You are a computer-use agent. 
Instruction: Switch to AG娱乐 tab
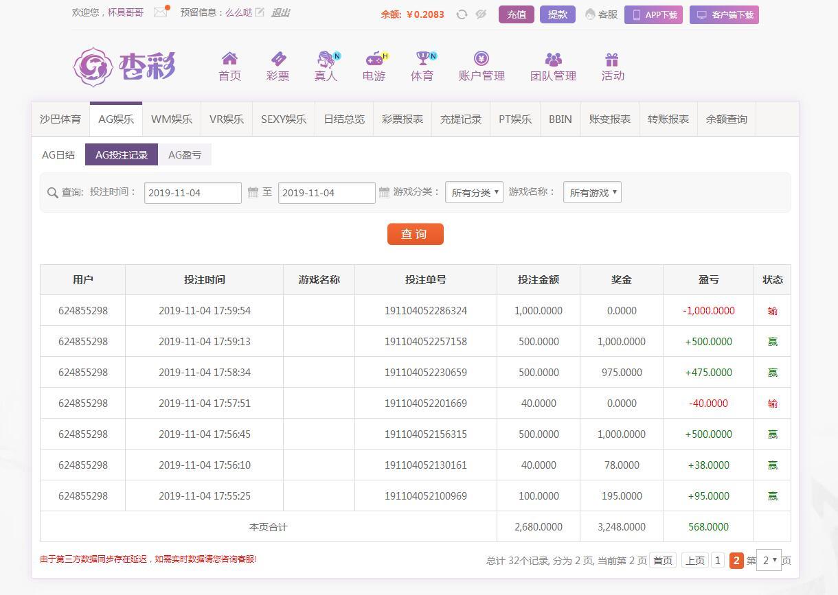click(x=116, y=119)
